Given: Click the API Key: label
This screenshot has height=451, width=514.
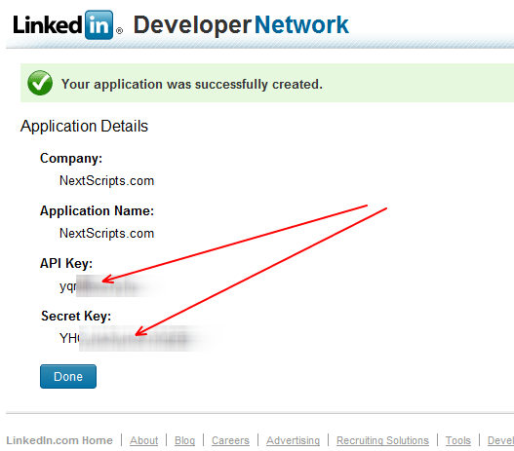Looking at the screenshot, I should 66,263.
